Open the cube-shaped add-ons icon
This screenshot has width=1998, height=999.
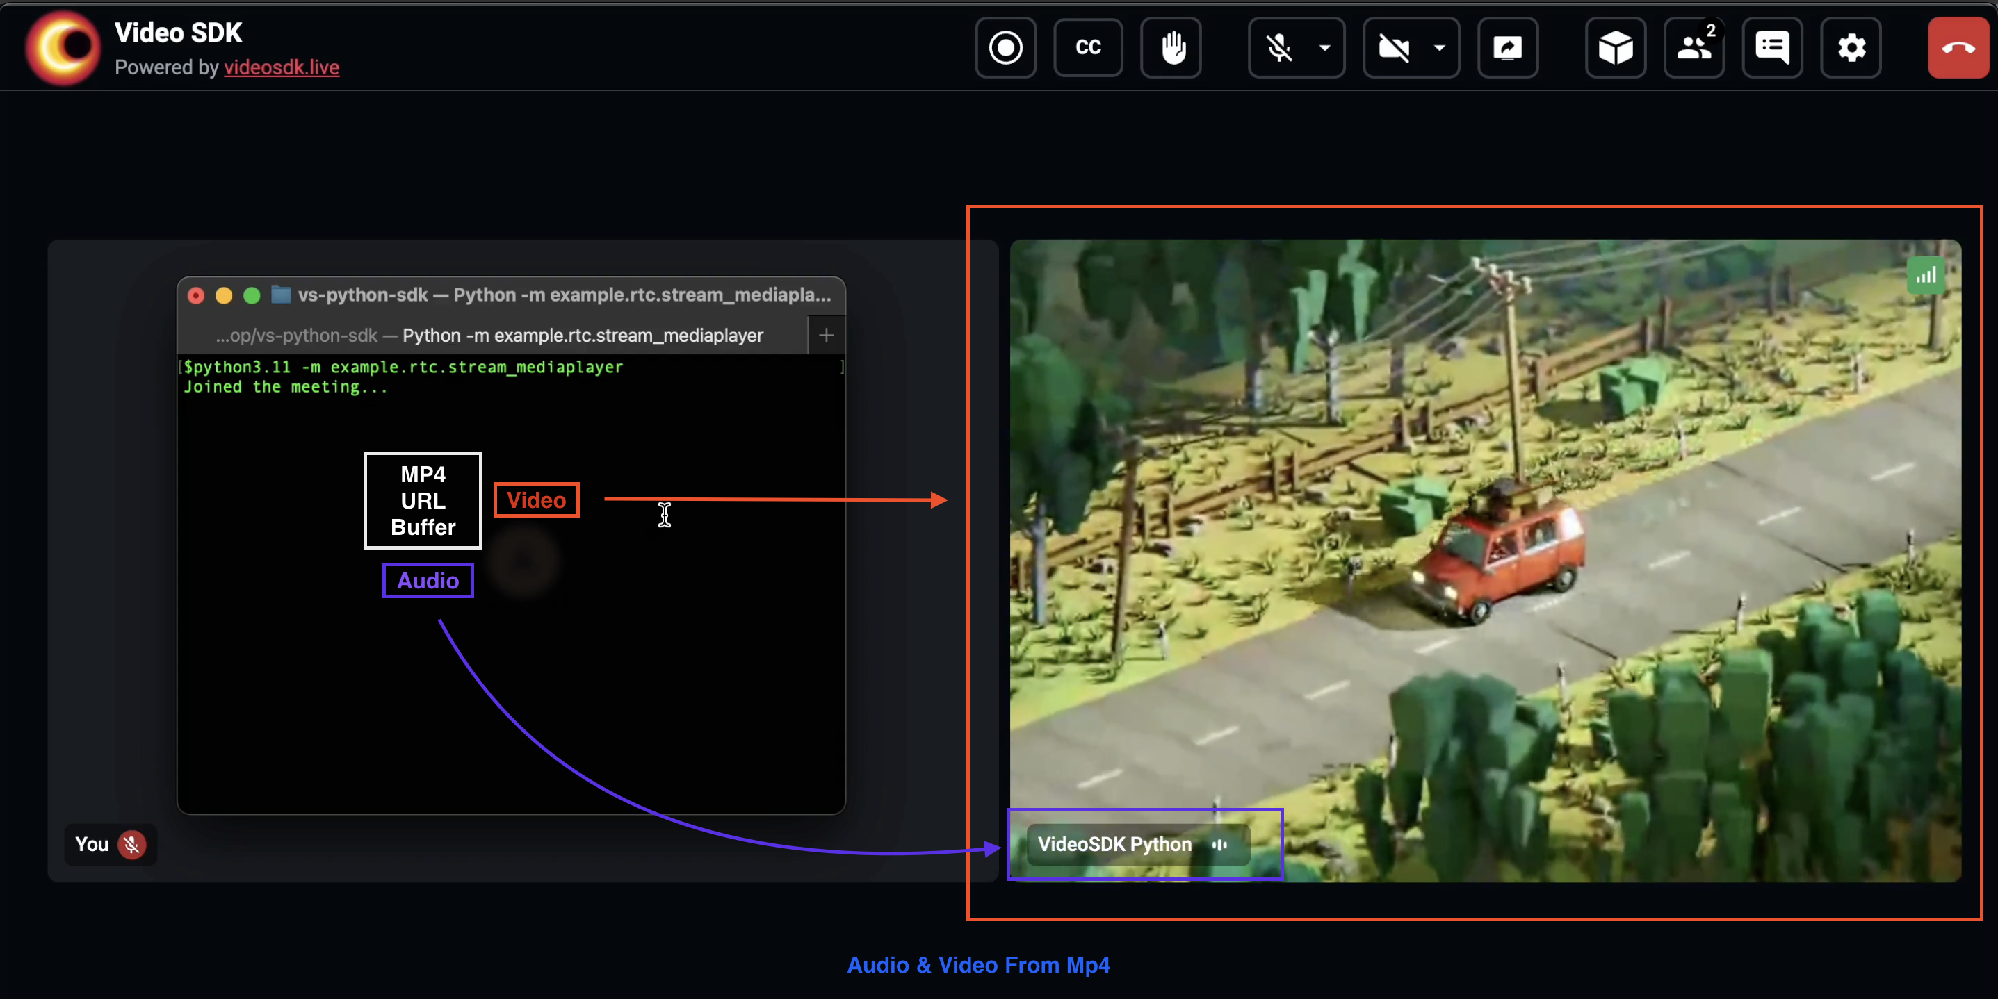pos(1615,48)
